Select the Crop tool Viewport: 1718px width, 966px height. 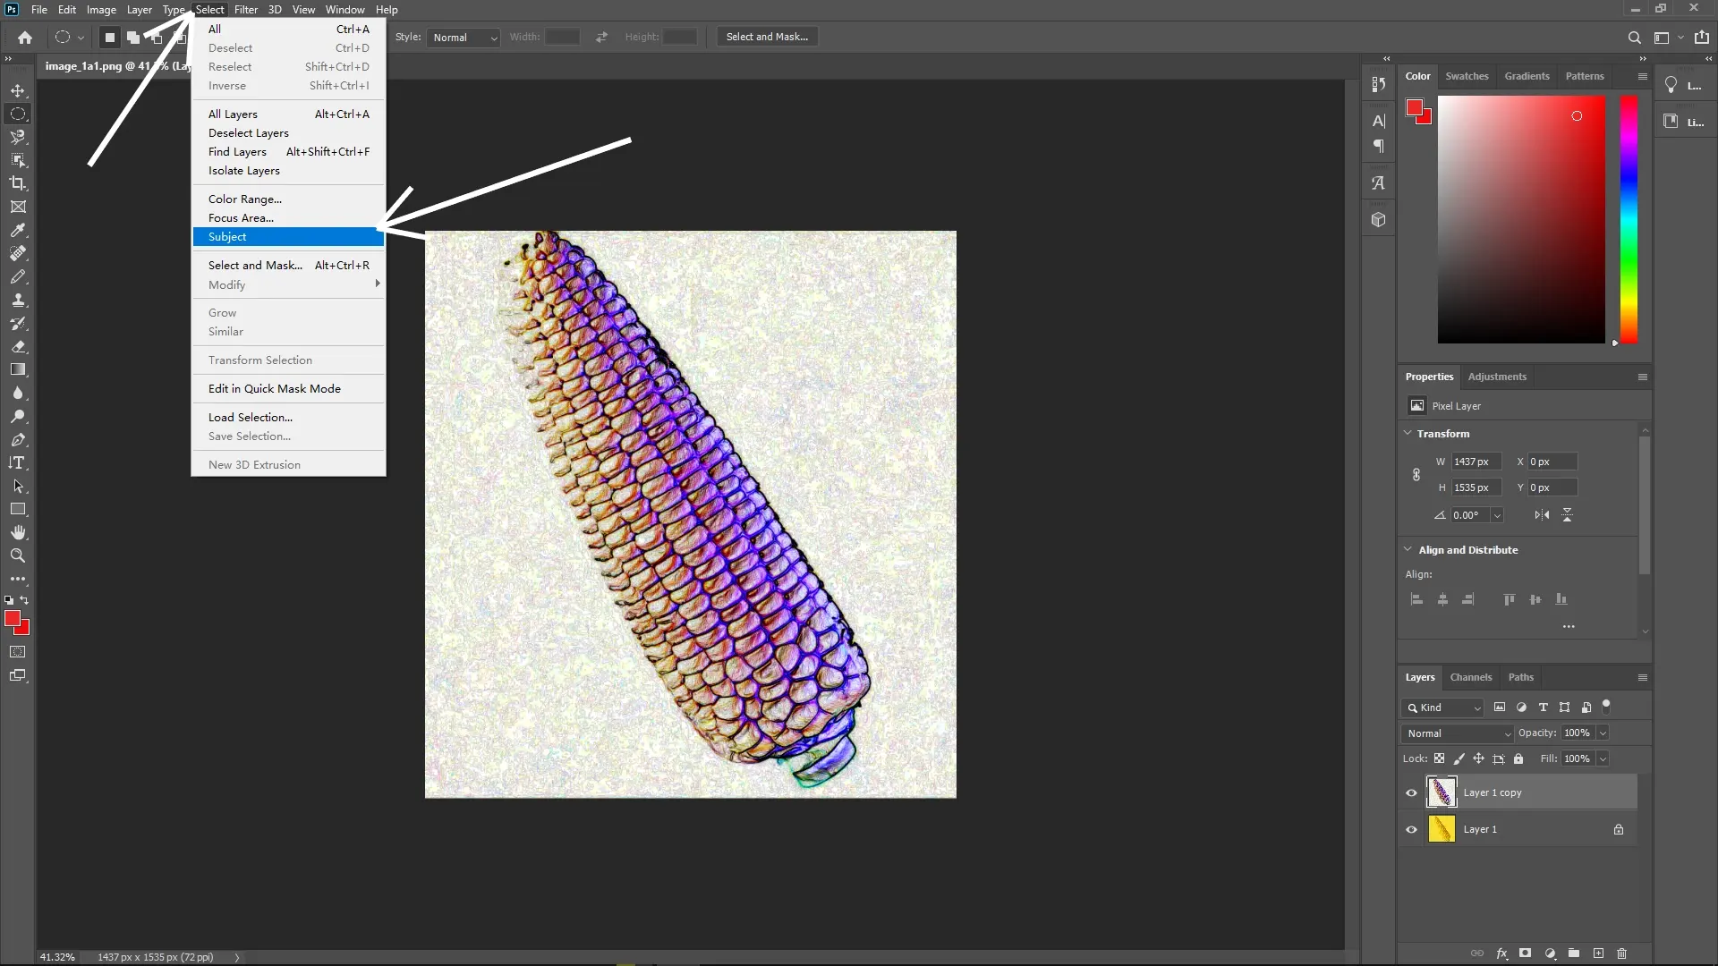[x=18, y=183]
